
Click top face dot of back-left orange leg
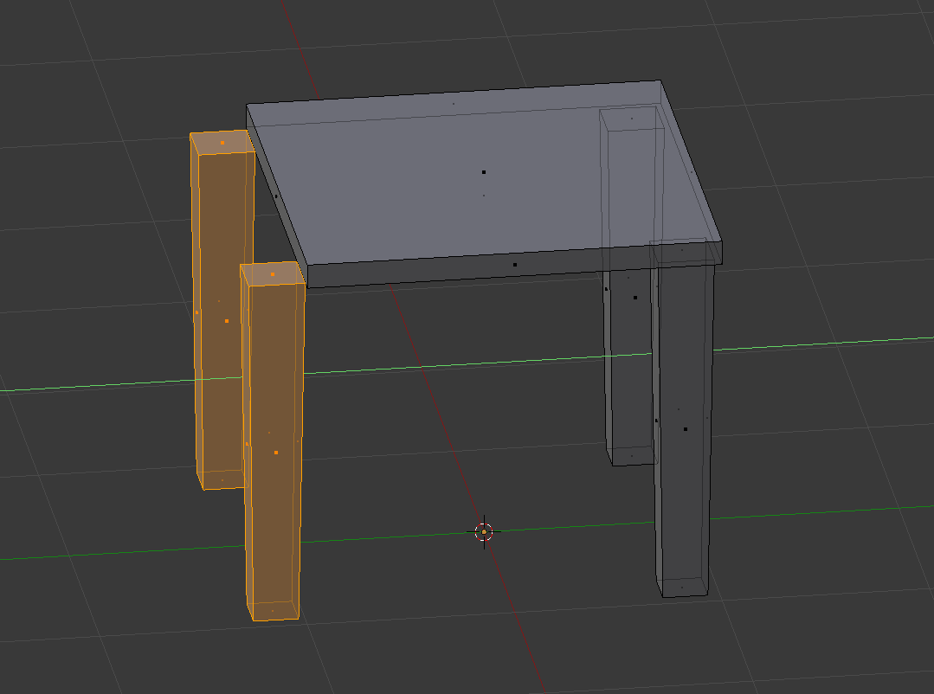tap(222, 143)
